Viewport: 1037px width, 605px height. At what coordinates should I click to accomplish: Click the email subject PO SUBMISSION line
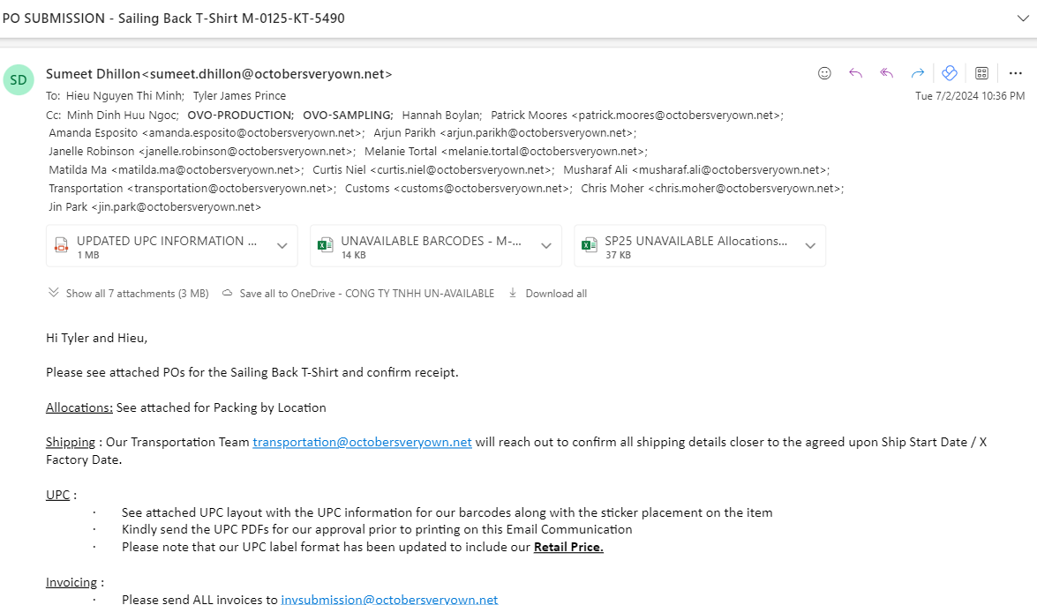click(x=173, y=19)
